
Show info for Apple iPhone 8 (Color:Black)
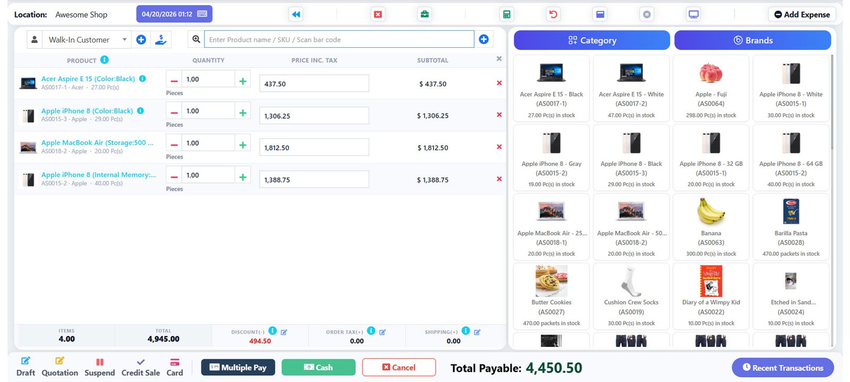point(140,110)
